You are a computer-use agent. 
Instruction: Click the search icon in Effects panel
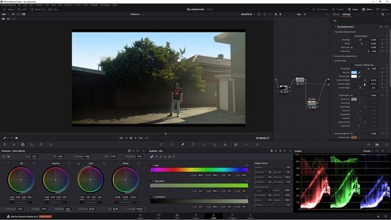[382, 15]
